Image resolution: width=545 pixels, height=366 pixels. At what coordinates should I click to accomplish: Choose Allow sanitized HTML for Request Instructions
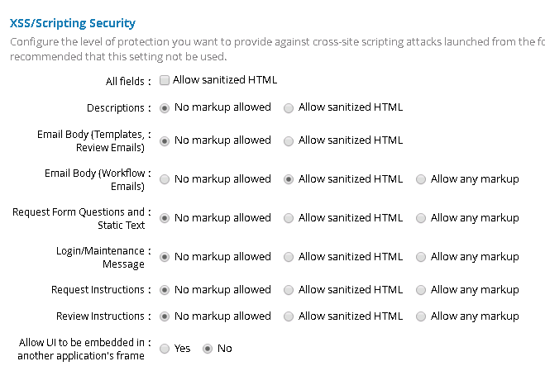point(289,290)
